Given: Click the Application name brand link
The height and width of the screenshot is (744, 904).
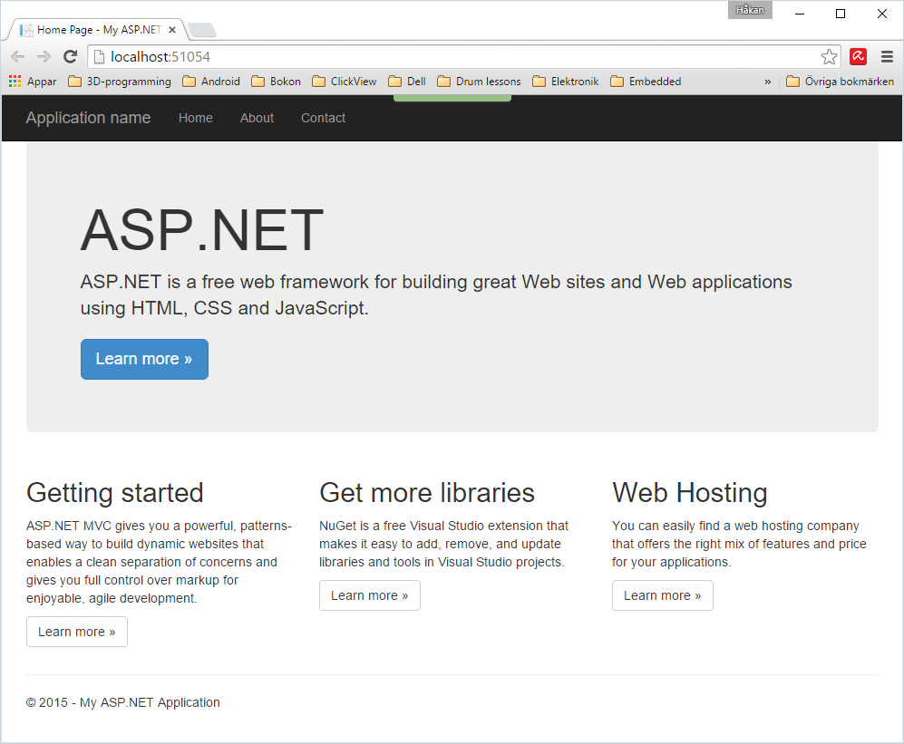Looking at the screenshot, I should point(88,118).
